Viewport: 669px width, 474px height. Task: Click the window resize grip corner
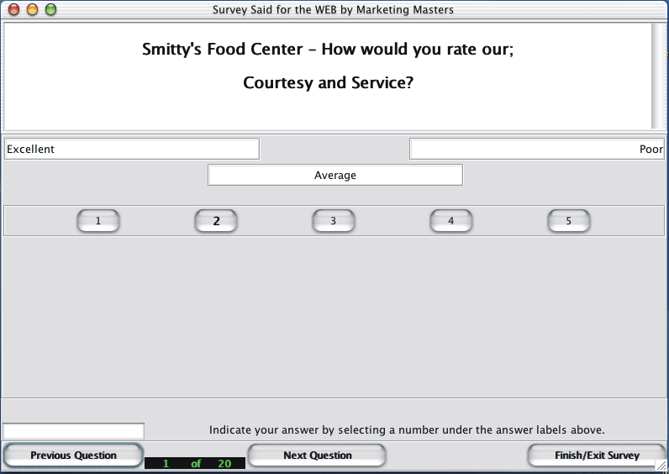(661, 466)
